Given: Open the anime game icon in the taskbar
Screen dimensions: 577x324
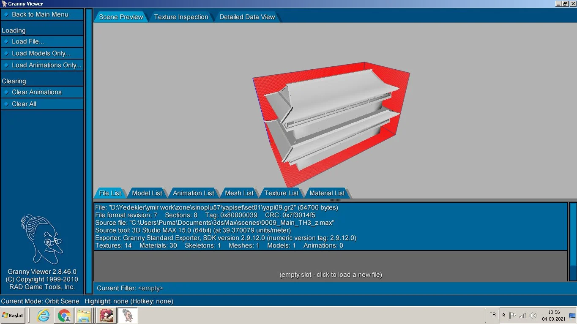Looking at the screenshot, I should point(106,316).
